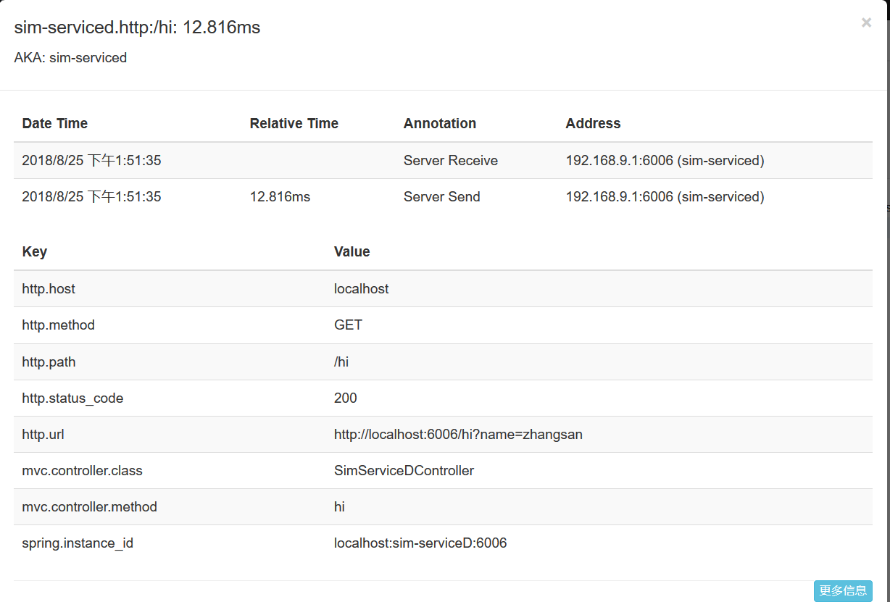Image resolution: width=890 pixels, height=602 pixels.
Task: Click the SimServiceDController class value
Action: 404,471
